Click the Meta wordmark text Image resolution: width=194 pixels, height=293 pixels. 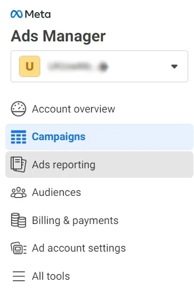[38, 14]
